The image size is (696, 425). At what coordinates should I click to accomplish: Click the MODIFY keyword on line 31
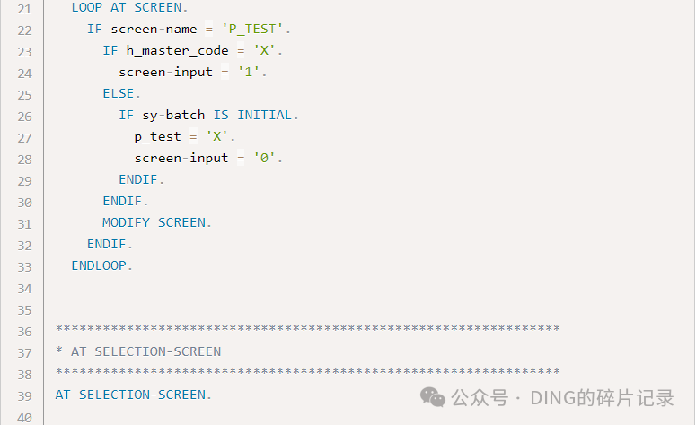point(126,222)
